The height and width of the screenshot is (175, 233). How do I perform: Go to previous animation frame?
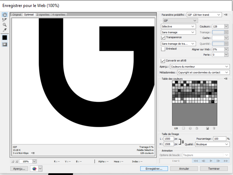[x=203, y=161]
